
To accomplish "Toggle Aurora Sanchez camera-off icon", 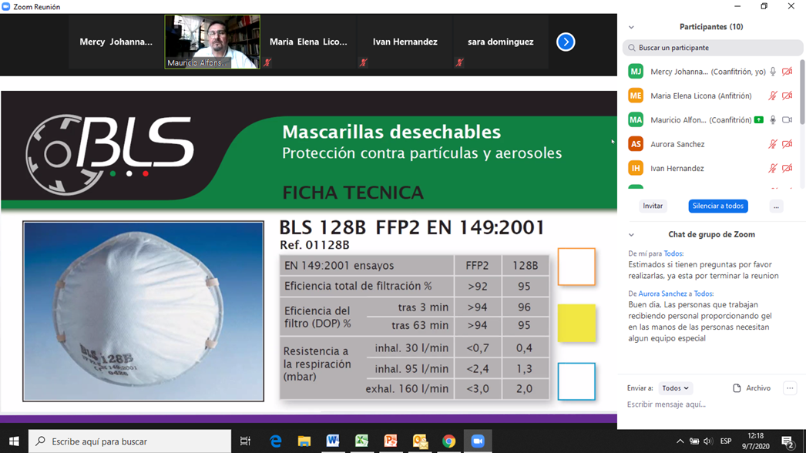I will 787,144.
